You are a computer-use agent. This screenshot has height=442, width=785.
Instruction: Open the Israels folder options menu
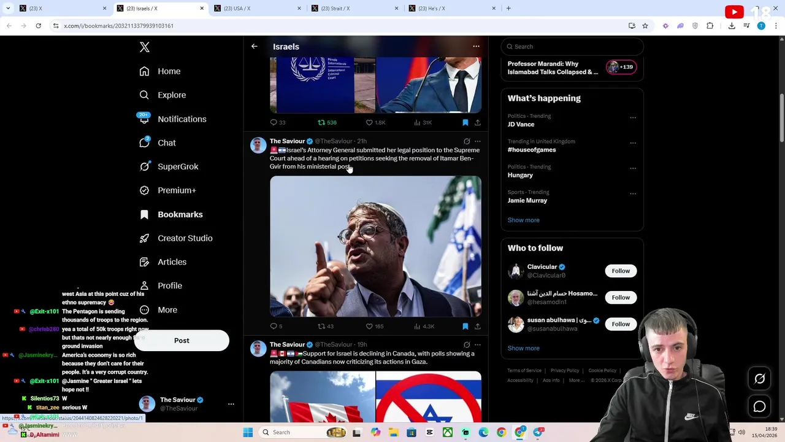[476, 47]
